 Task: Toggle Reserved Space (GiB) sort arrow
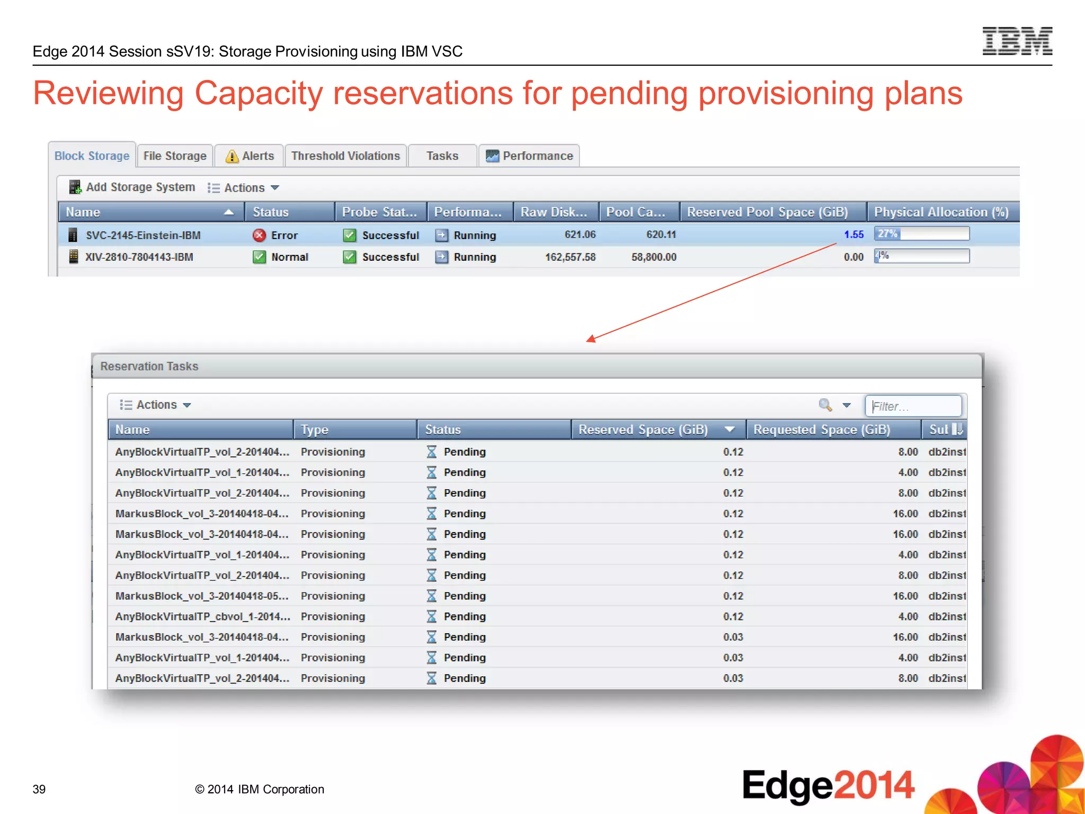(730, 429)
